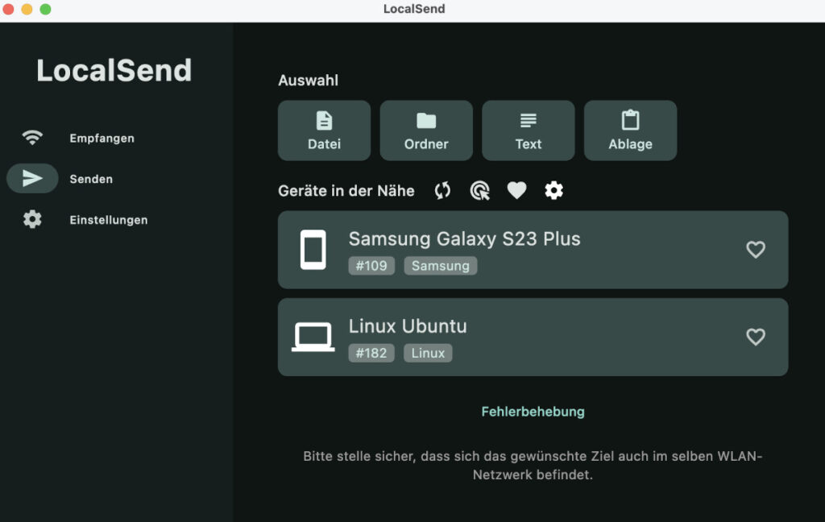The width and height of the screenshot is (825, 522).
Task: Switch to the Empfangen tab
Action: click(x=102, y=139)
